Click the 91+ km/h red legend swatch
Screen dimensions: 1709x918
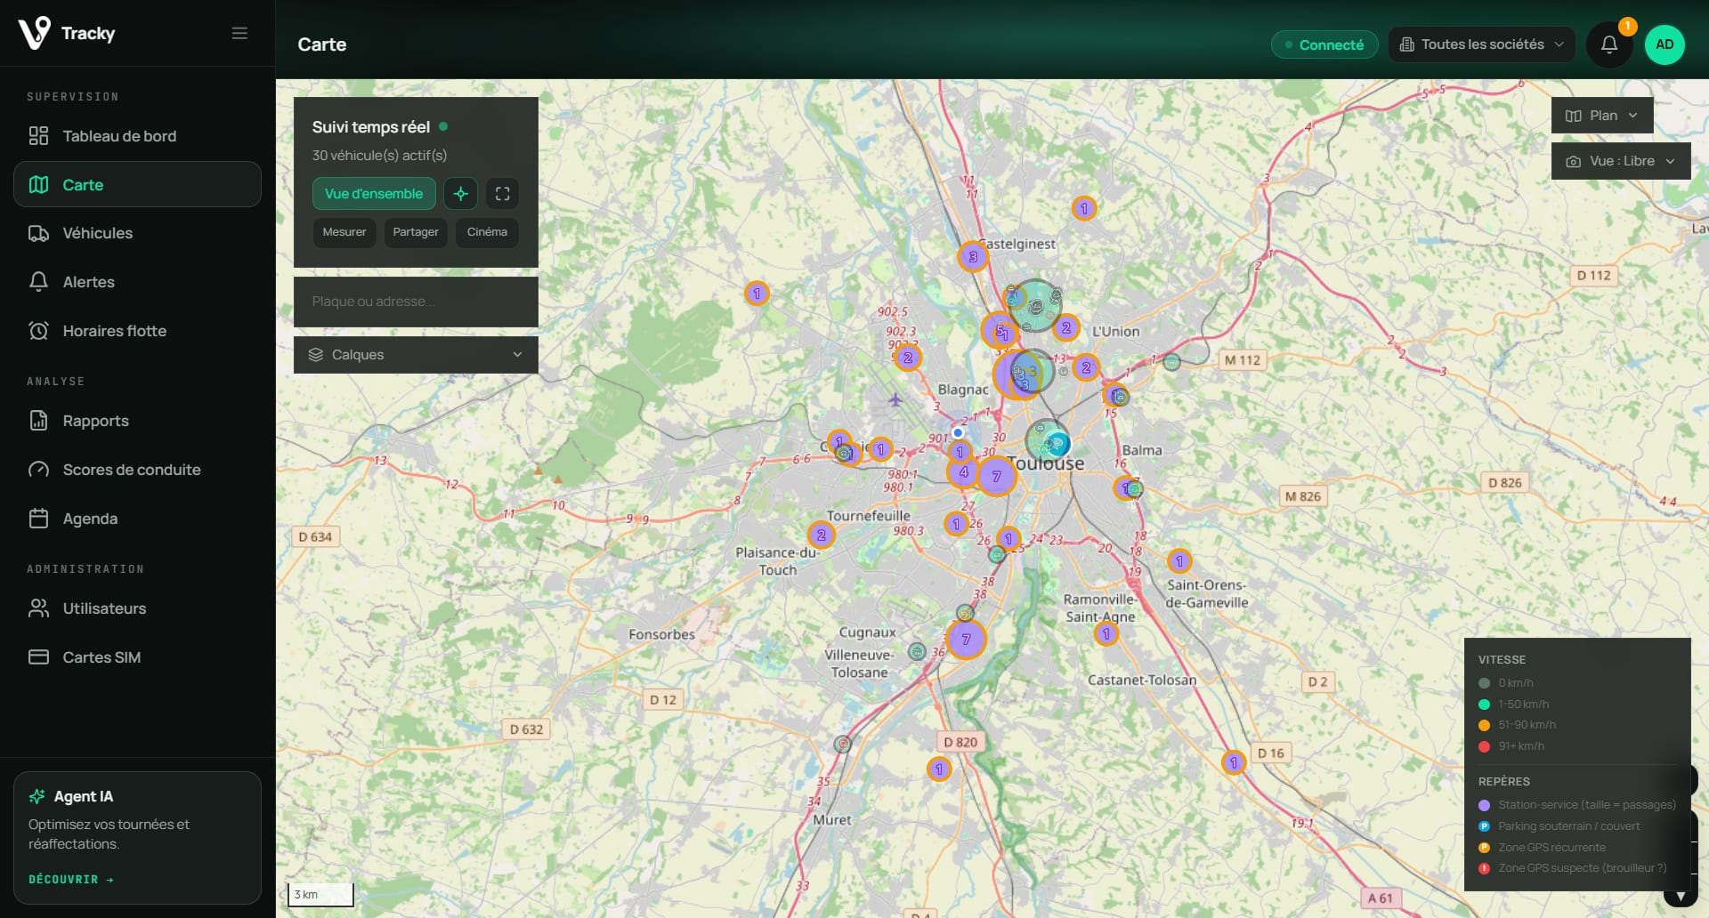click(1484, 746)
